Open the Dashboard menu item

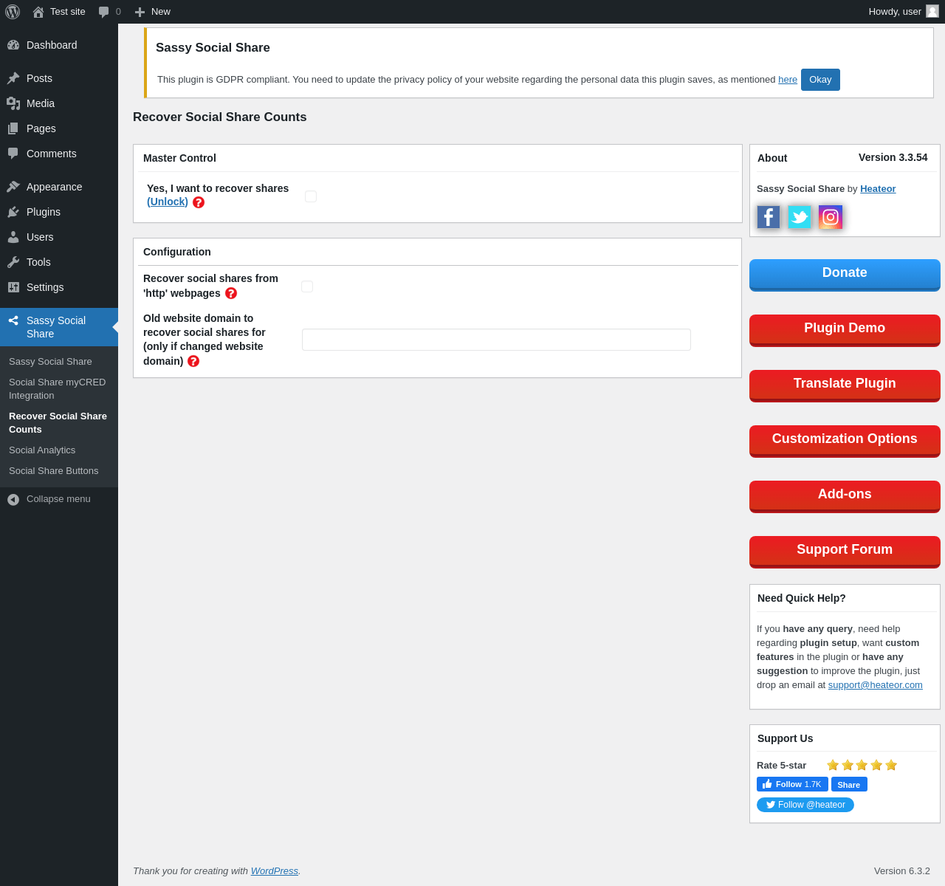click(x=59, y=45)
